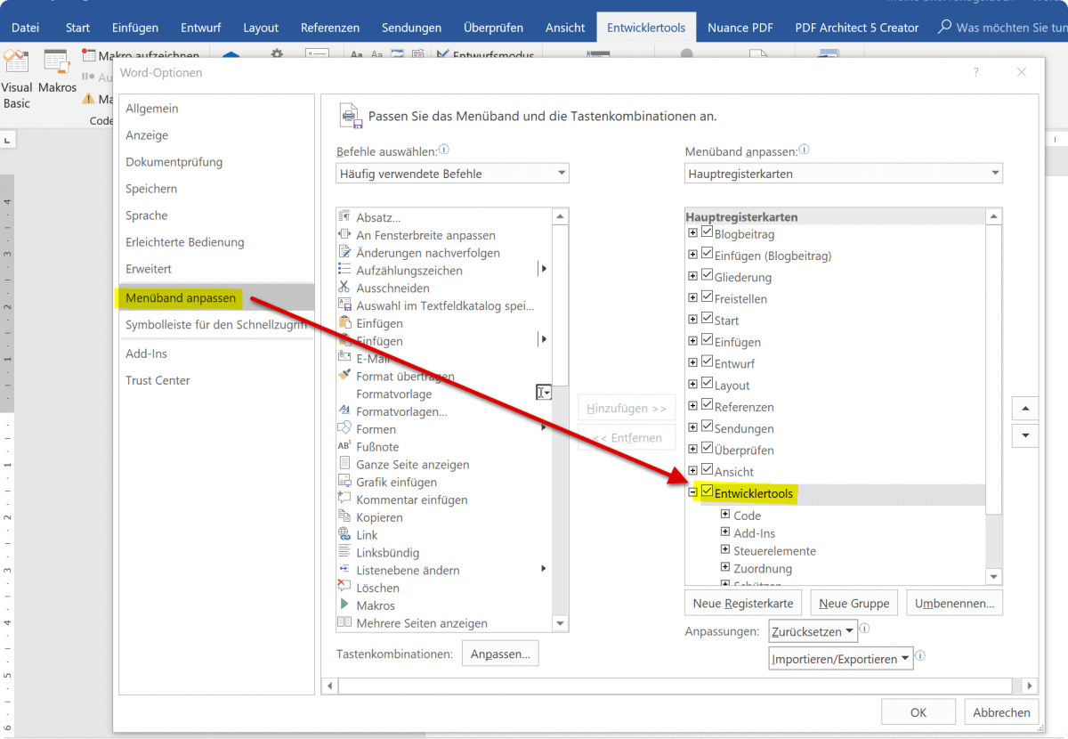The image size is (1068, 739).
Task: Select Trust Center in the sidebar
Action: tap(158, 380)
